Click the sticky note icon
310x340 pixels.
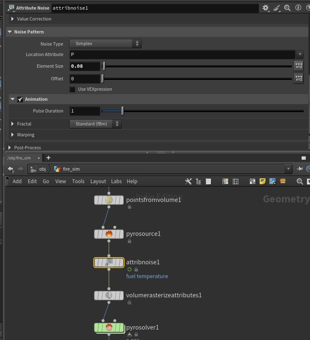click(x=262, y=181)
